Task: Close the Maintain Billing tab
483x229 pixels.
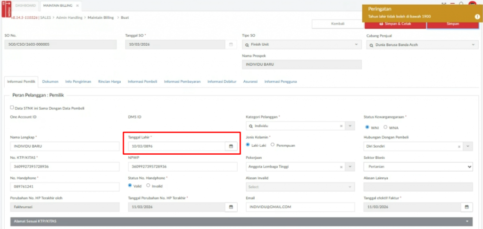Action: 78,6
